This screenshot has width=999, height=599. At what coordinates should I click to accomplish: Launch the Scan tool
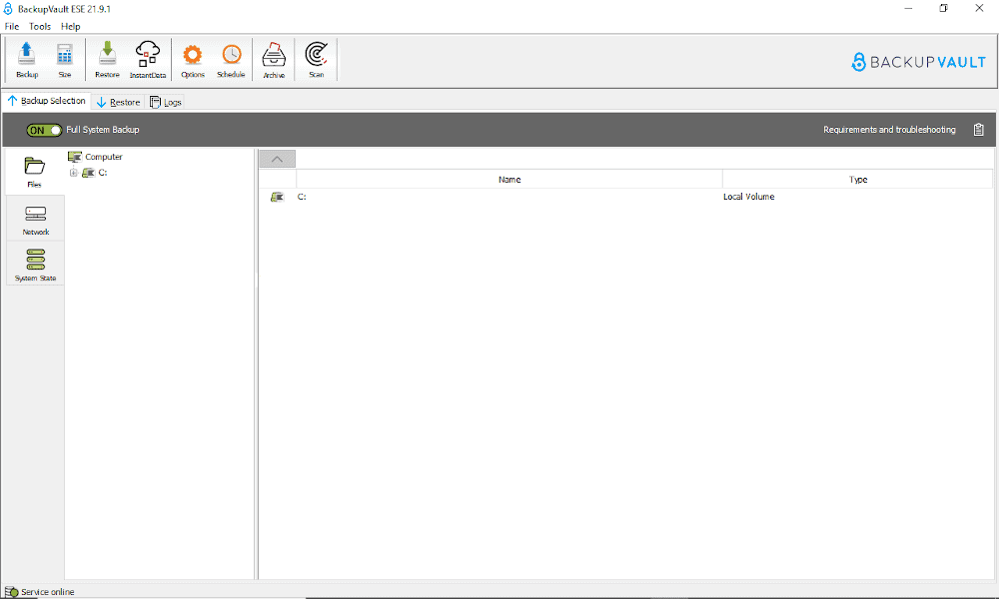click(x=316, y=59)
